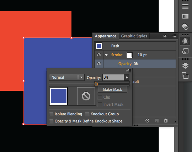Viewport: 192px width, 152px height.
Task: Hide the Stroke attribute visibility
Action: coord(99,55)
